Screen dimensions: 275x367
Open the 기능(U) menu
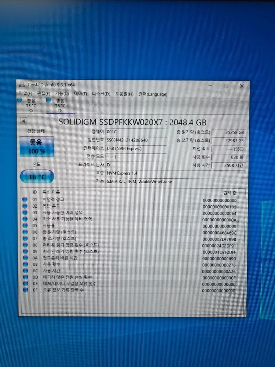pyautogui.click(x=62, y=93)
